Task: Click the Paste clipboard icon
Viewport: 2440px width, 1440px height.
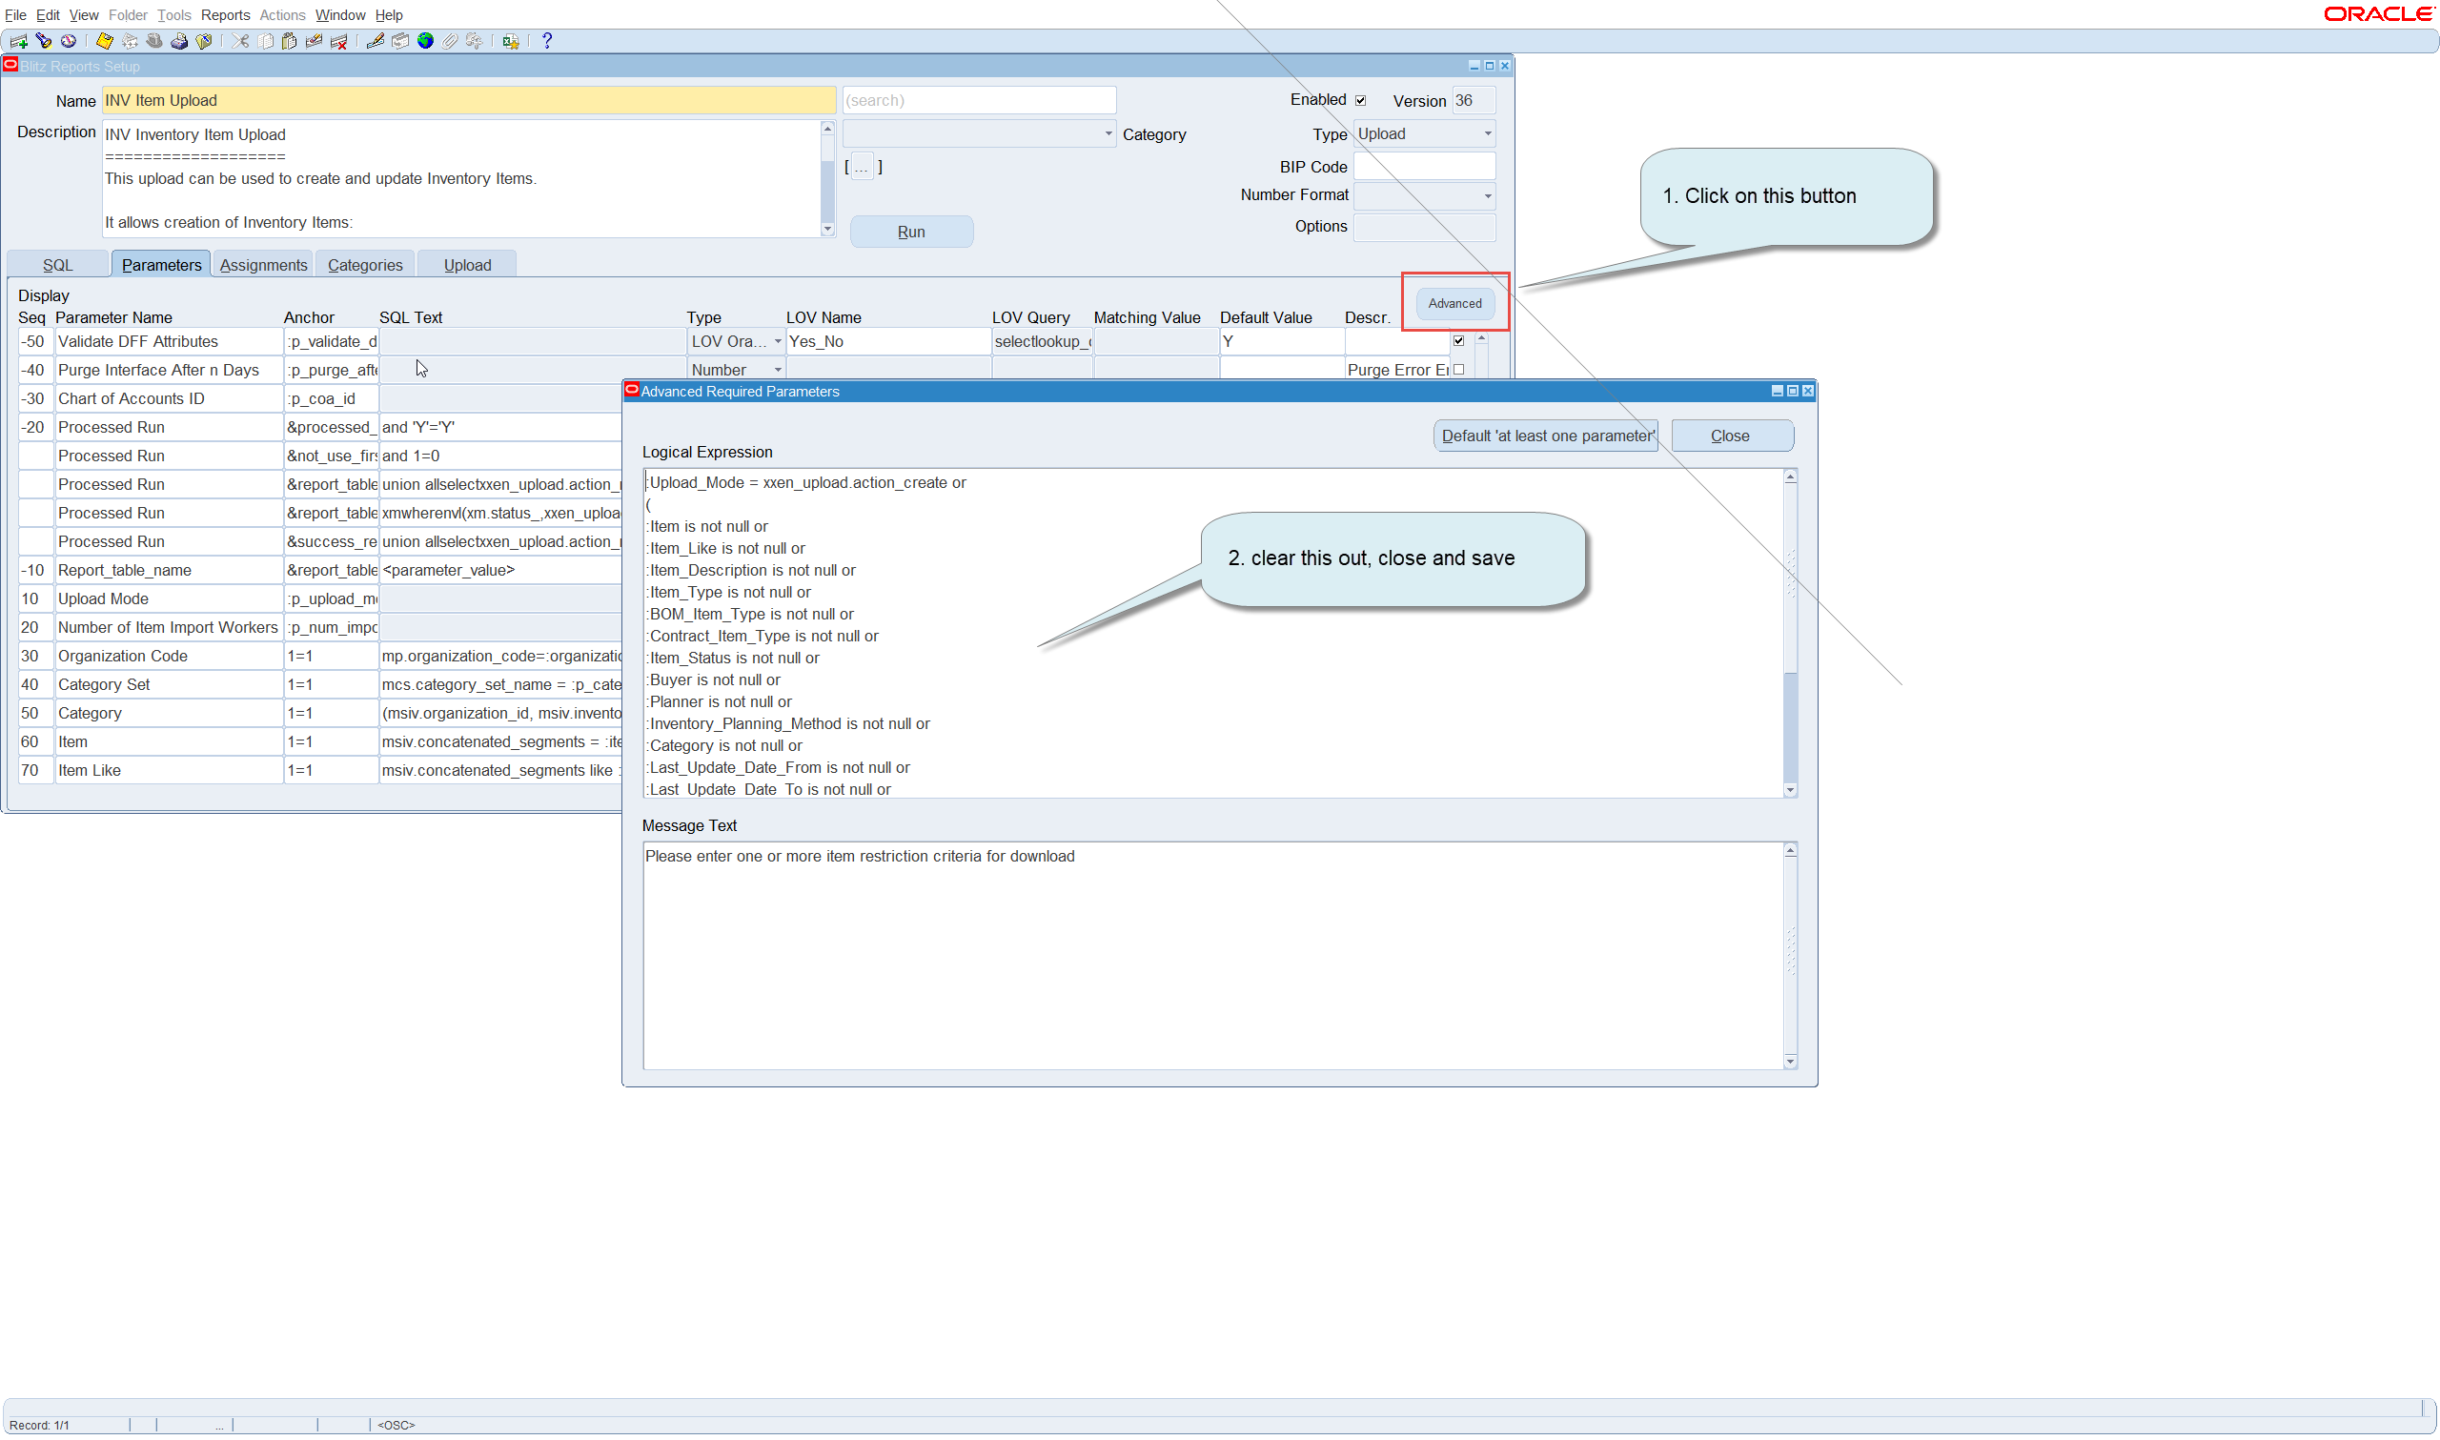Action: pyautogui.click(x=289, y=41)
